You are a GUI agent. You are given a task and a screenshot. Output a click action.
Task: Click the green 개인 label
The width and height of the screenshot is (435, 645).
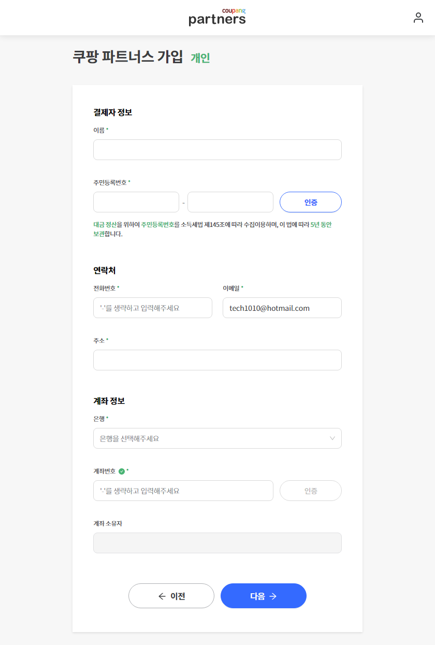tap(200, 58)
